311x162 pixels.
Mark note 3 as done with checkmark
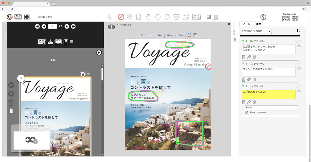[298, 87]
